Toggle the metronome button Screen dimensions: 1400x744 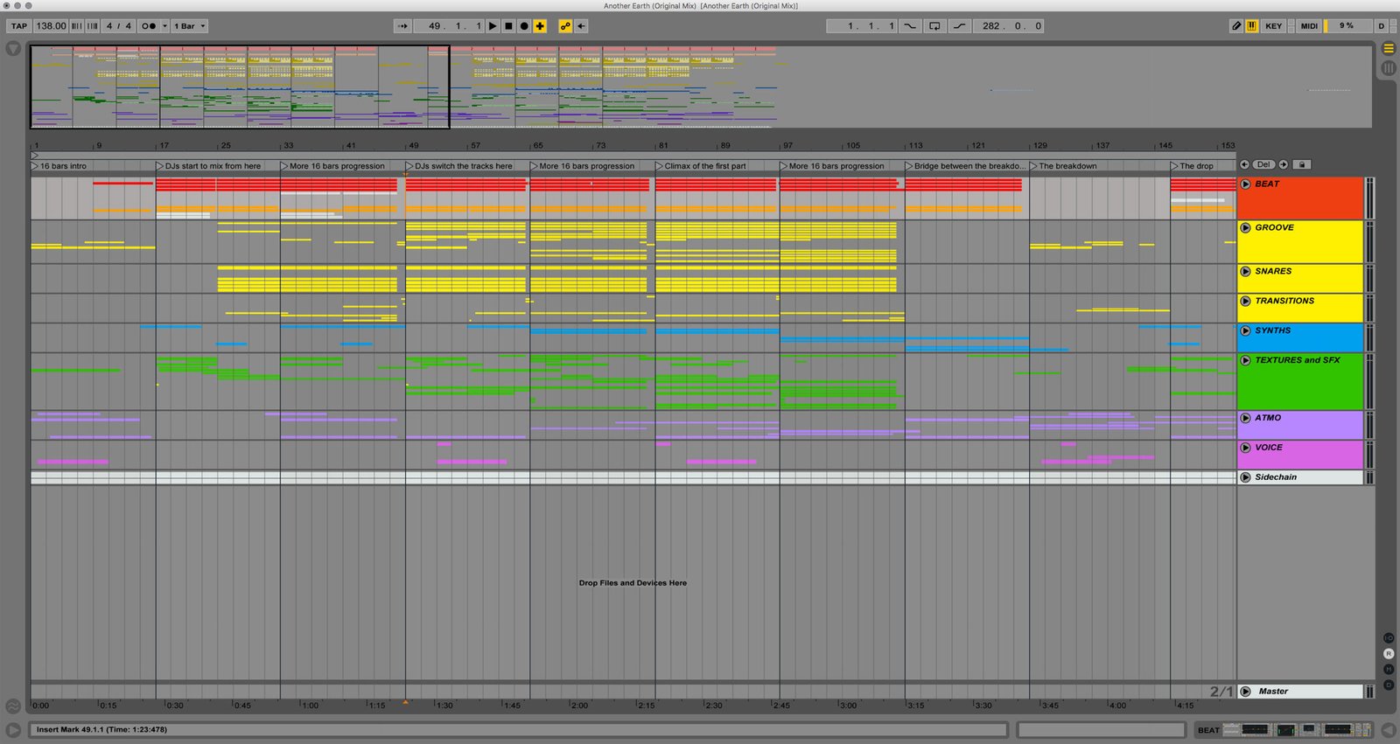tap(149, 26)
